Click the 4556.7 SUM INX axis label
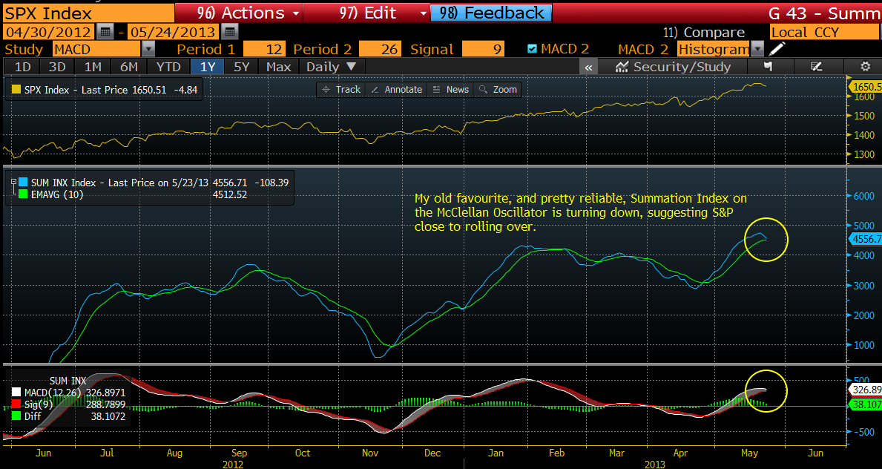 864,239
